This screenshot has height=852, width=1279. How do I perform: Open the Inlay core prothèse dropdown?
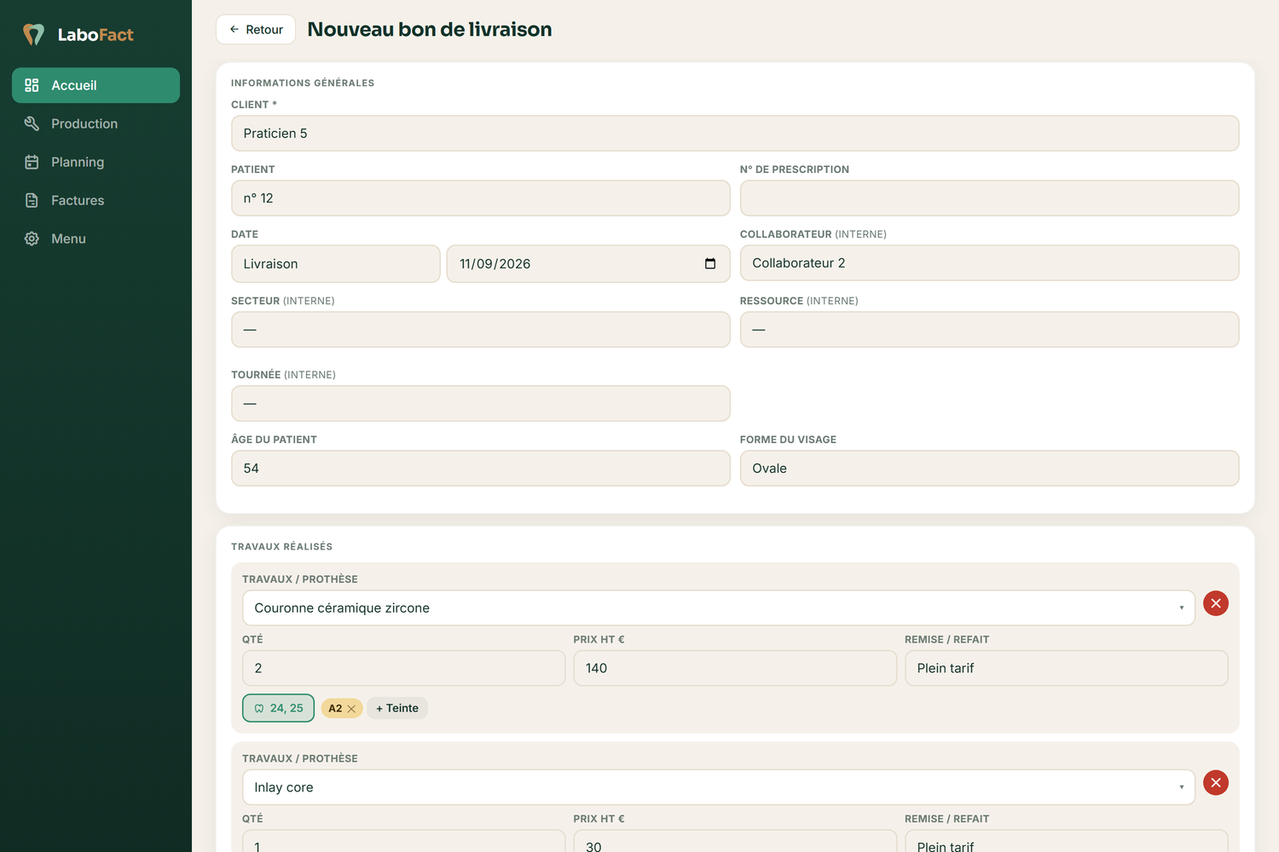tap(719, 787)
